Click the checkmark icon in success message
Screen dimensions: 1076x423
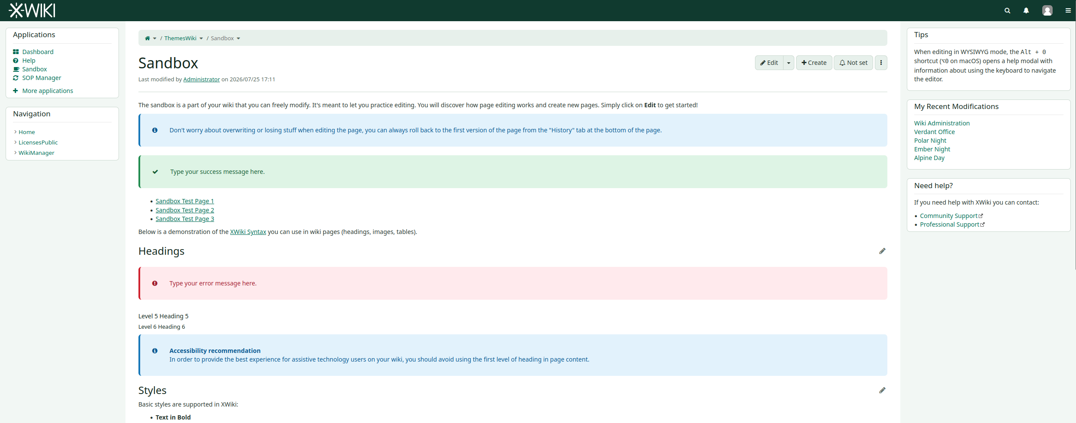(155, 172)
